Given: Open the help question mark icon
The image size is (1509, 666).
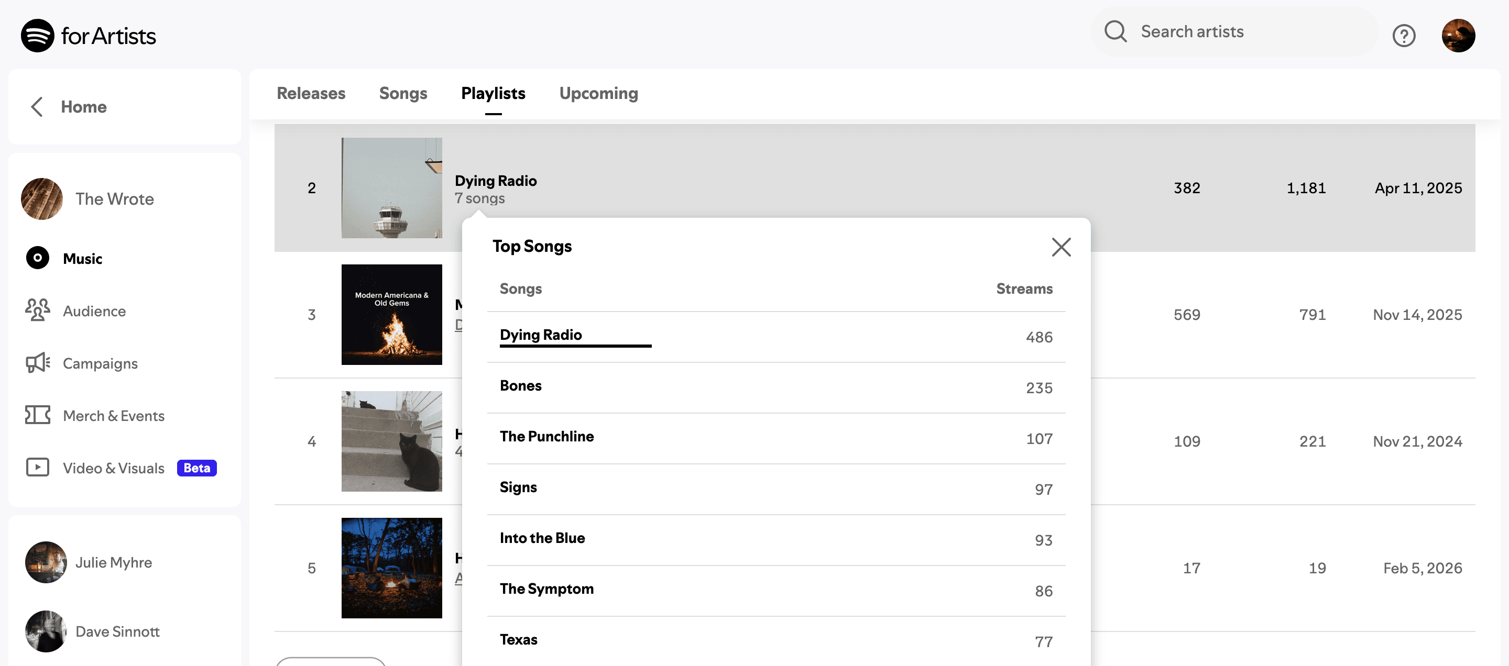Looking at the screenshot, I should coord(1404,36).
